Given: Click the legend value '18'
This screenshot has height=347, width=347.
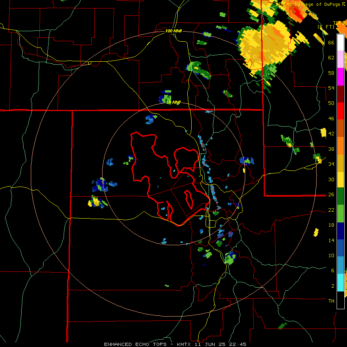Looking at the screenshot, I should (331, 225).
